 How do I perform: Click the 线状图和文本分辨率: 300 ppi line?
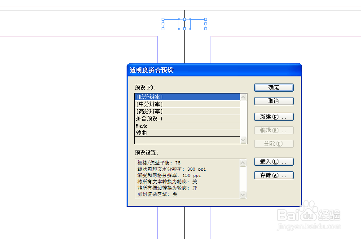pos(172,169)
